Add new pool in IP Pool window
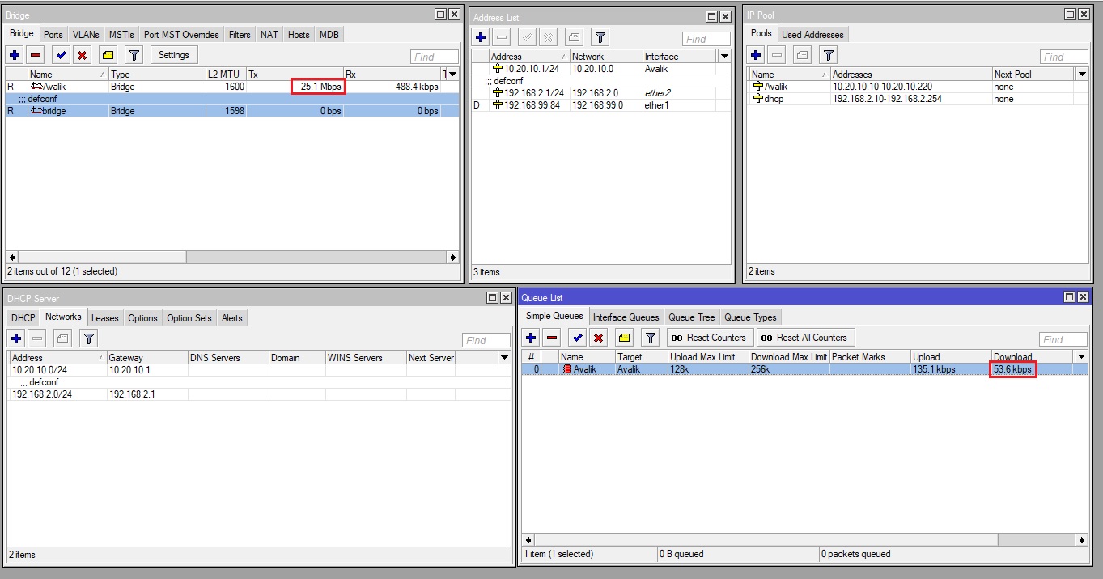This screenshot has height=579, width=1103. [x=756, y=55]
